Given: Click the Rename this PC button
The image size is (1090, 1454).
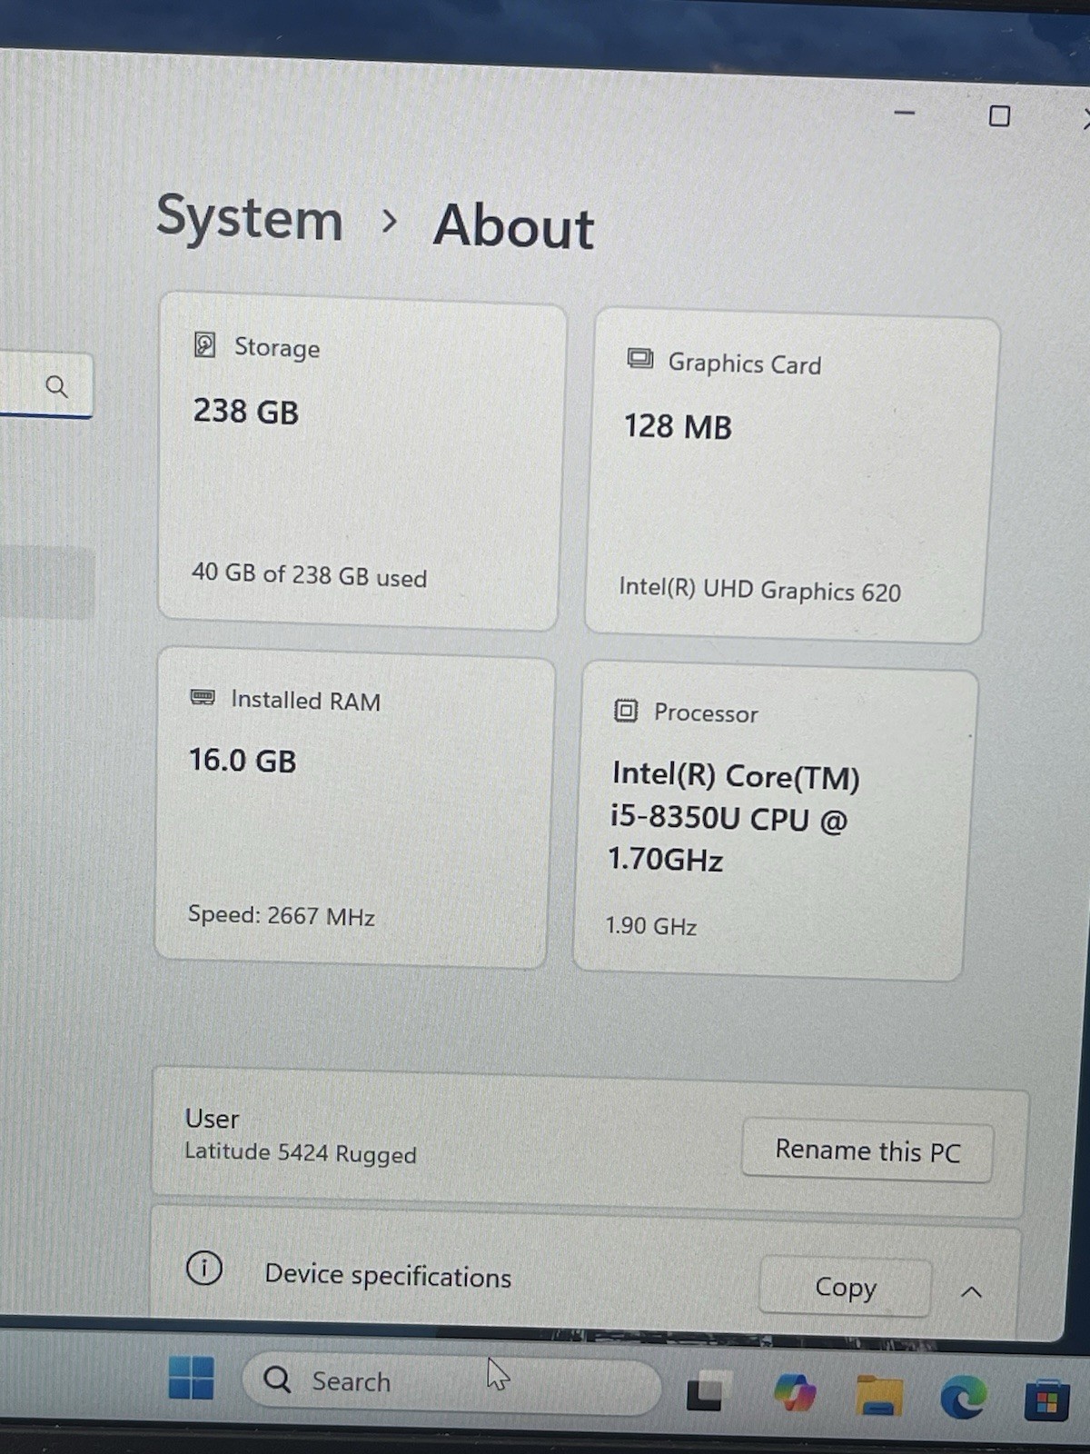Looking at the screenshot, I should pos(867,1150).
